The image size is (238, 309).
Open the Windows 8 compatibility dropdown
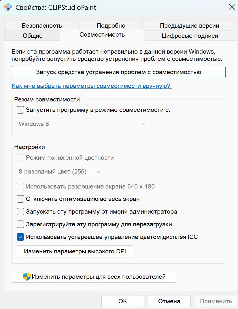(x=82, y=124)
